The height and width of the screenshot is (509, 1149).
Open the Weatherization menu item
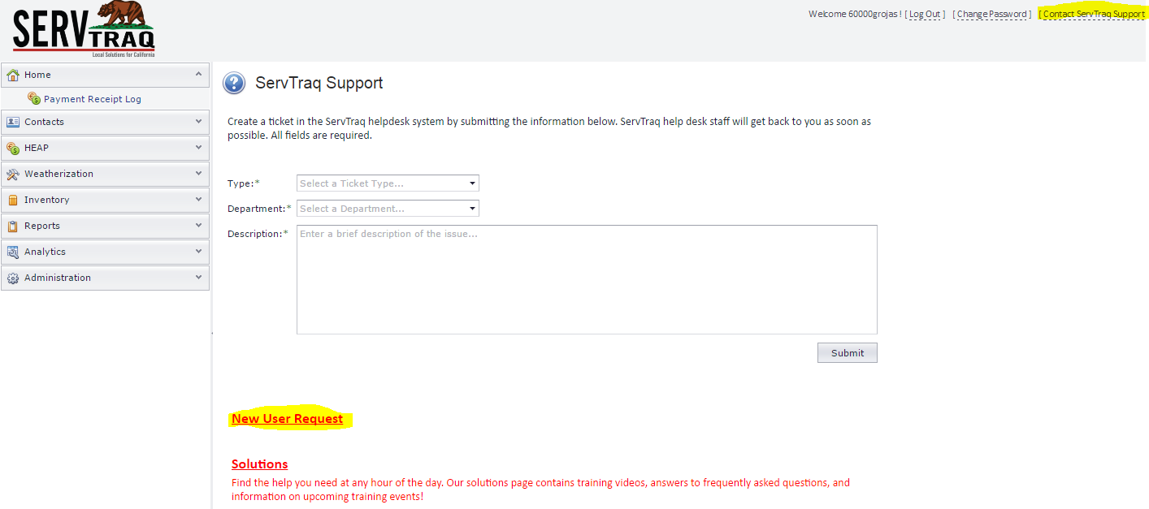(105, 174)
